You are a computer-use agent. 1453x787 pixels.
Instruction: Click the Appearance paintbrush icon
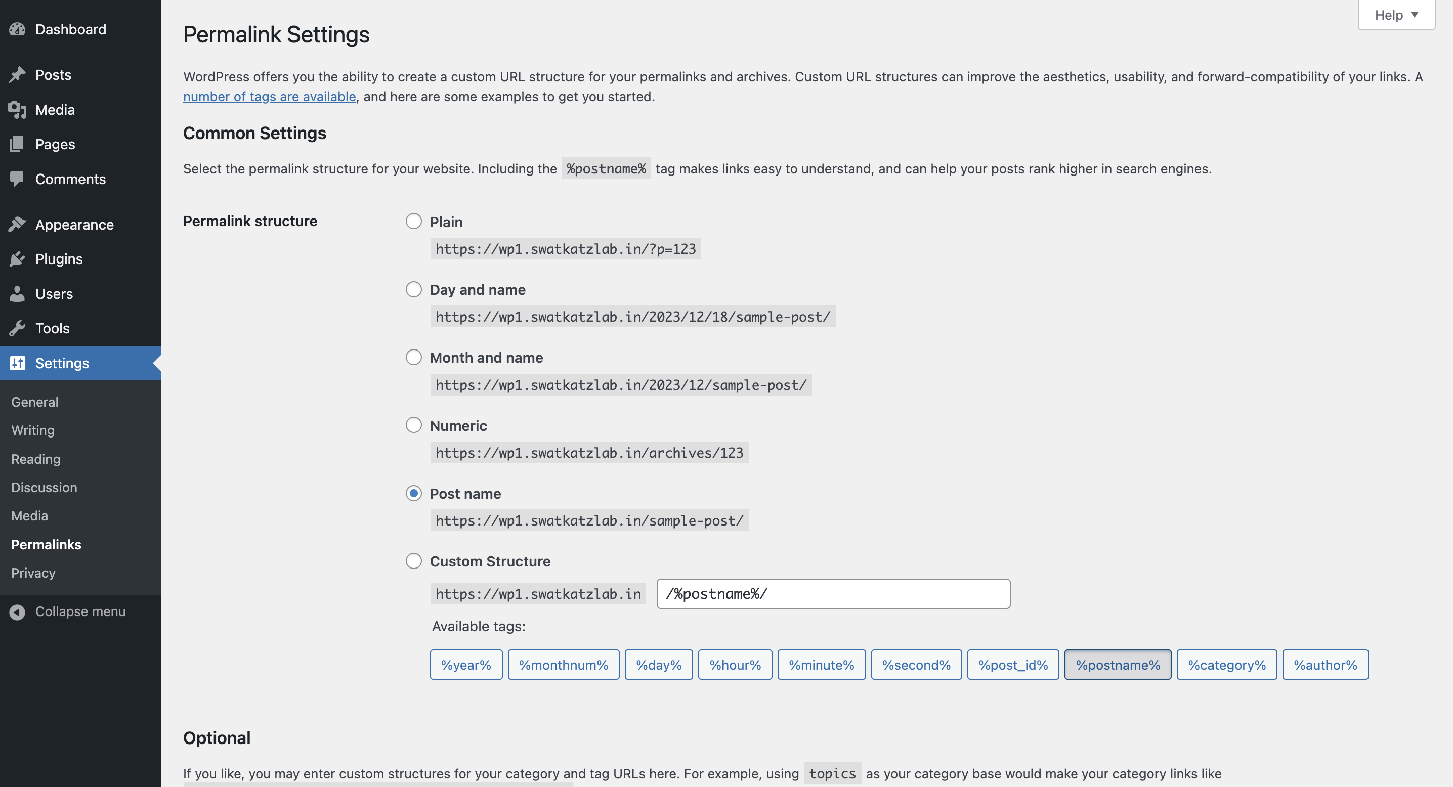pos(17,225)
